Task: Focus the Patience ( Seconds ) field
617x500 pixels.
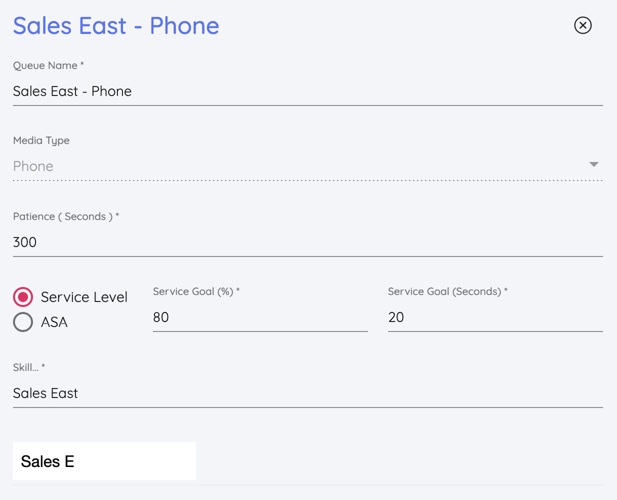Action: 200,242
